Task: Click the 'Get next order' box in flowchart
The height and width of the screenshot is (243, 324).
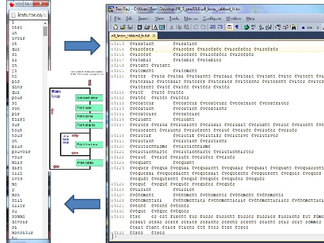Action: tap(89, 98)
